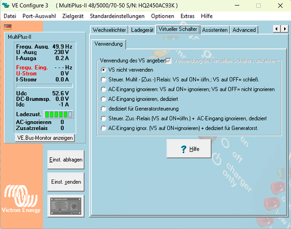291x229 pixels.
Task: Open the Port-Auswahl menu
Action: 39,16
